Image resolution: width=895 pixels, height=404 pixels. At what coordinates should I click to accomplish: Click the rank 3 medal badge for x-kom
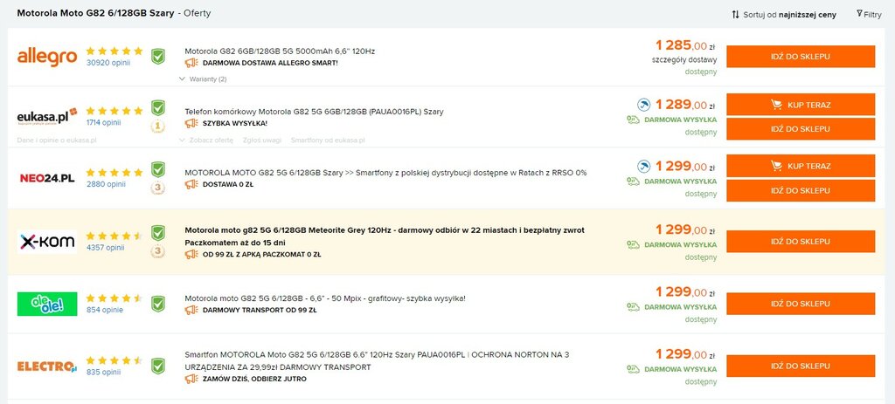click(158, 250)
